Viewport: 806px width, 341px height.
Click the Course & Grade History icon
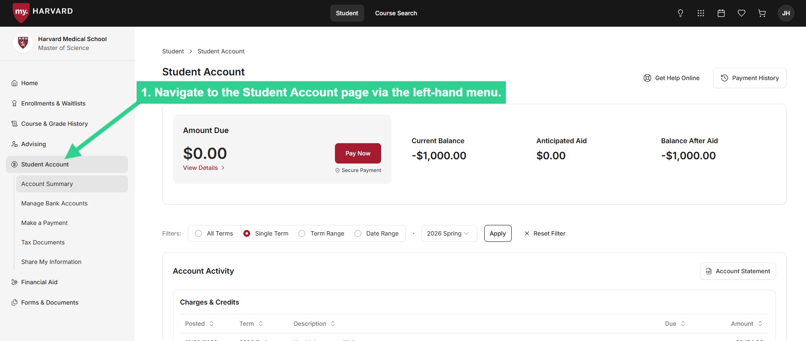[14, 124]
